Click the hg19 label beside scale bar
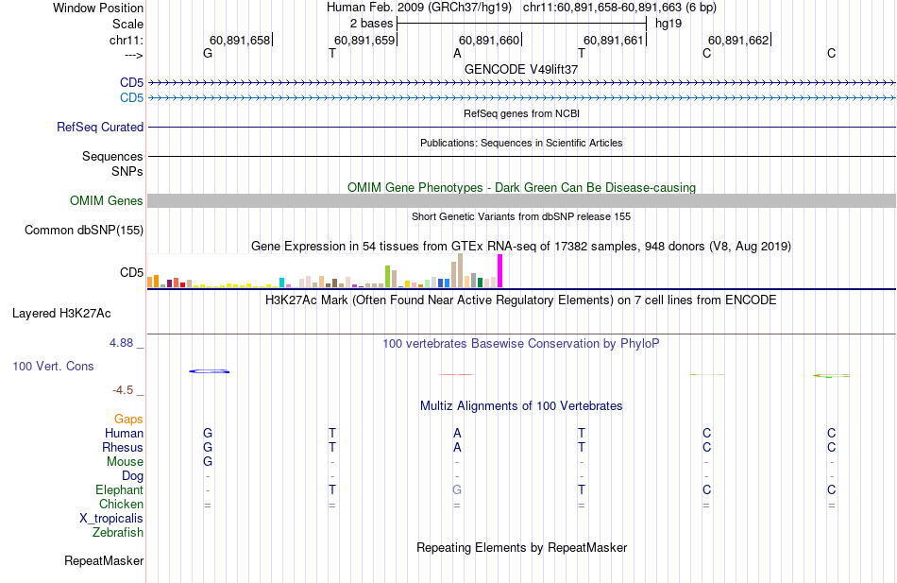 point(669,24)
